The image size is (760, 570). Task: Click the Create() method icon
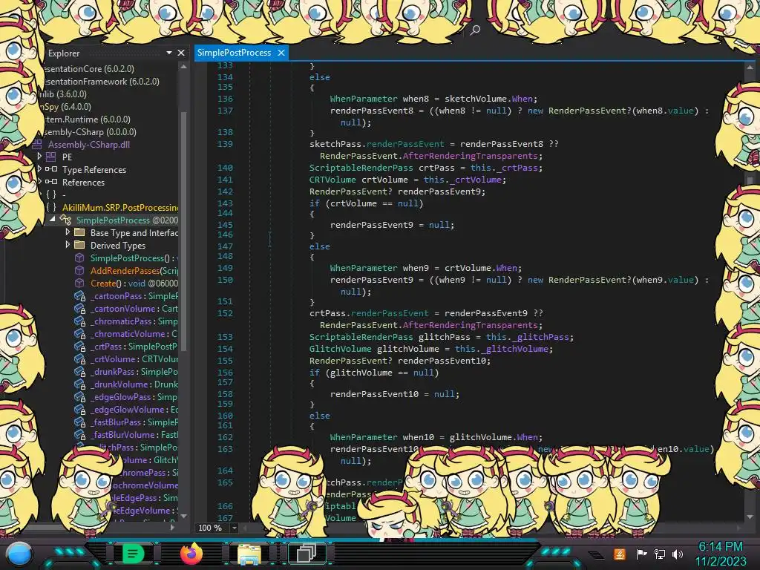click(x=79, y=283)
